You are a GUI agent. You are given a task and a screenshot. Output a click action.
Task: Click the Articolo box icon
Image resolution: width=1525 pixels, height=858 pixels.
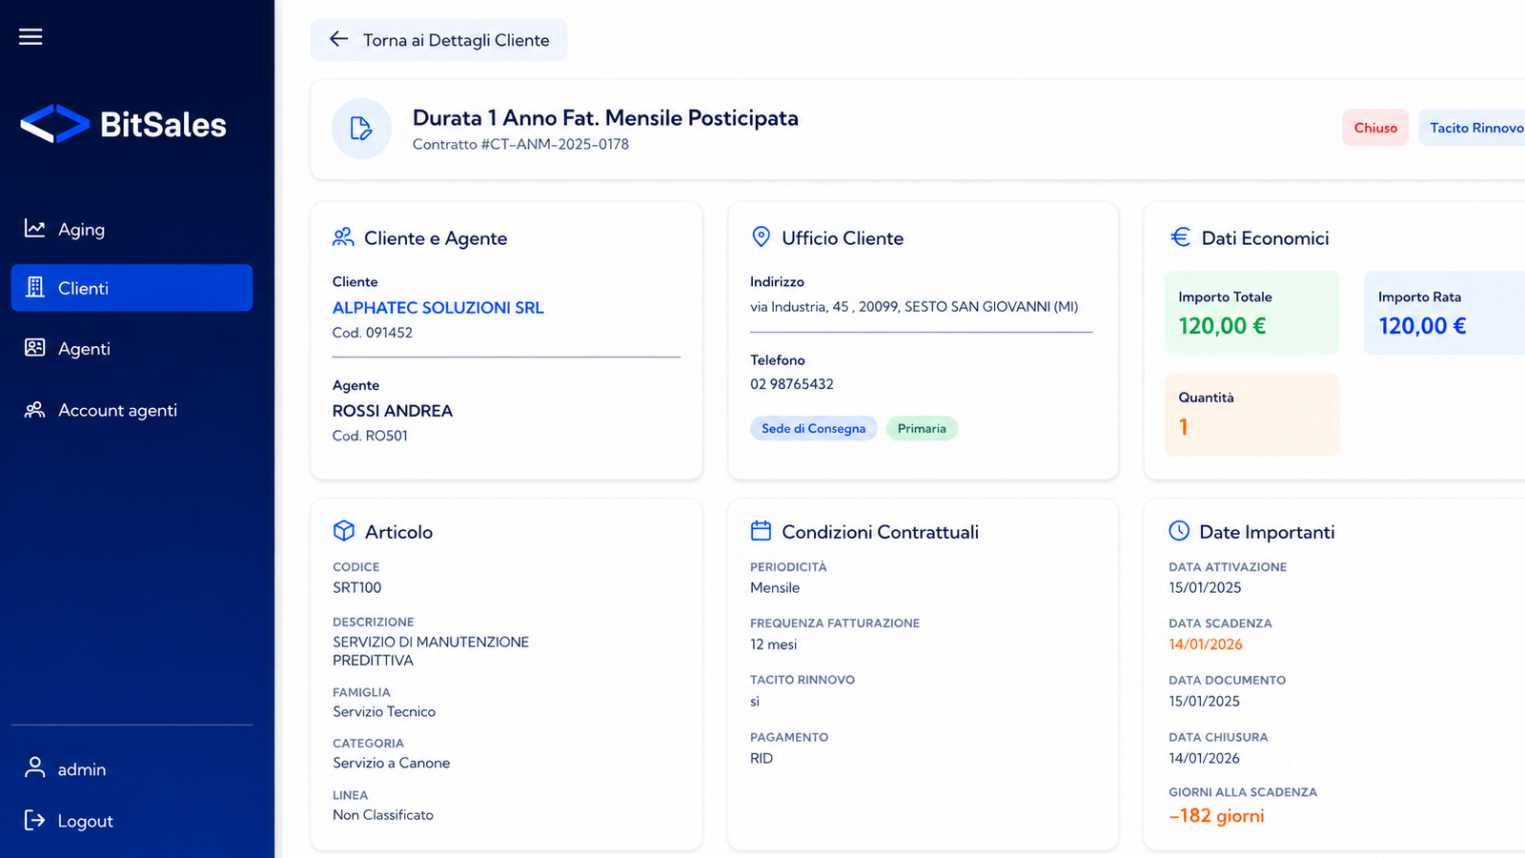point(344,531)
